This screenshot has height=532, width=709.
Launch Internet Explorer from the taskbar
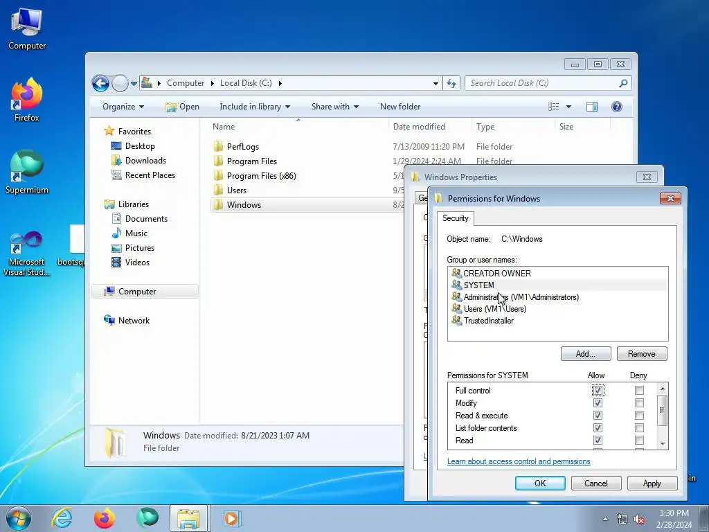point(62,518)
